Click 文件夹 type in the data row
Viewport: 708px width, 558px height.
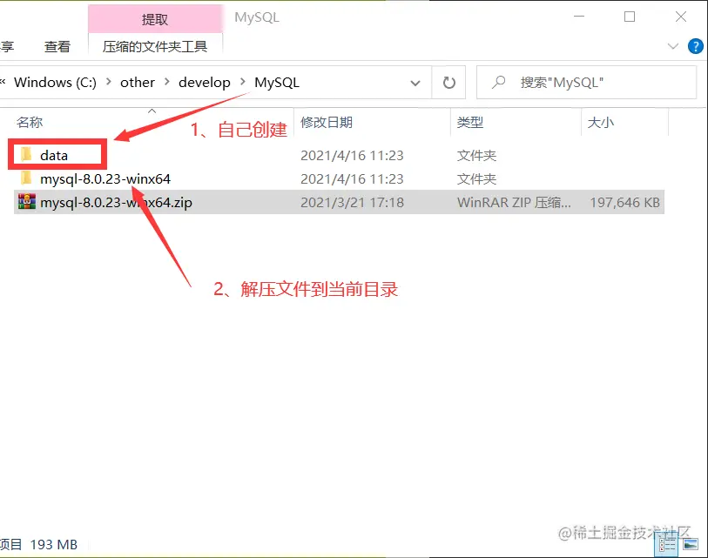476,155
